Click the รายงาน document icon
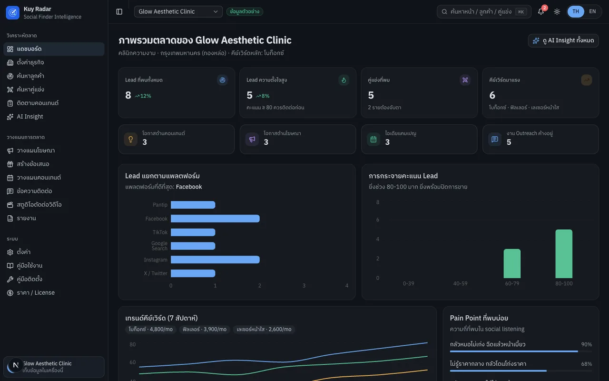The width and height of the screenshot is (609, 381). [x=10, y=218]
